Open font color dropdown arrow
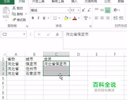Screen dimensions: 127x100 (x=79, y=18)
